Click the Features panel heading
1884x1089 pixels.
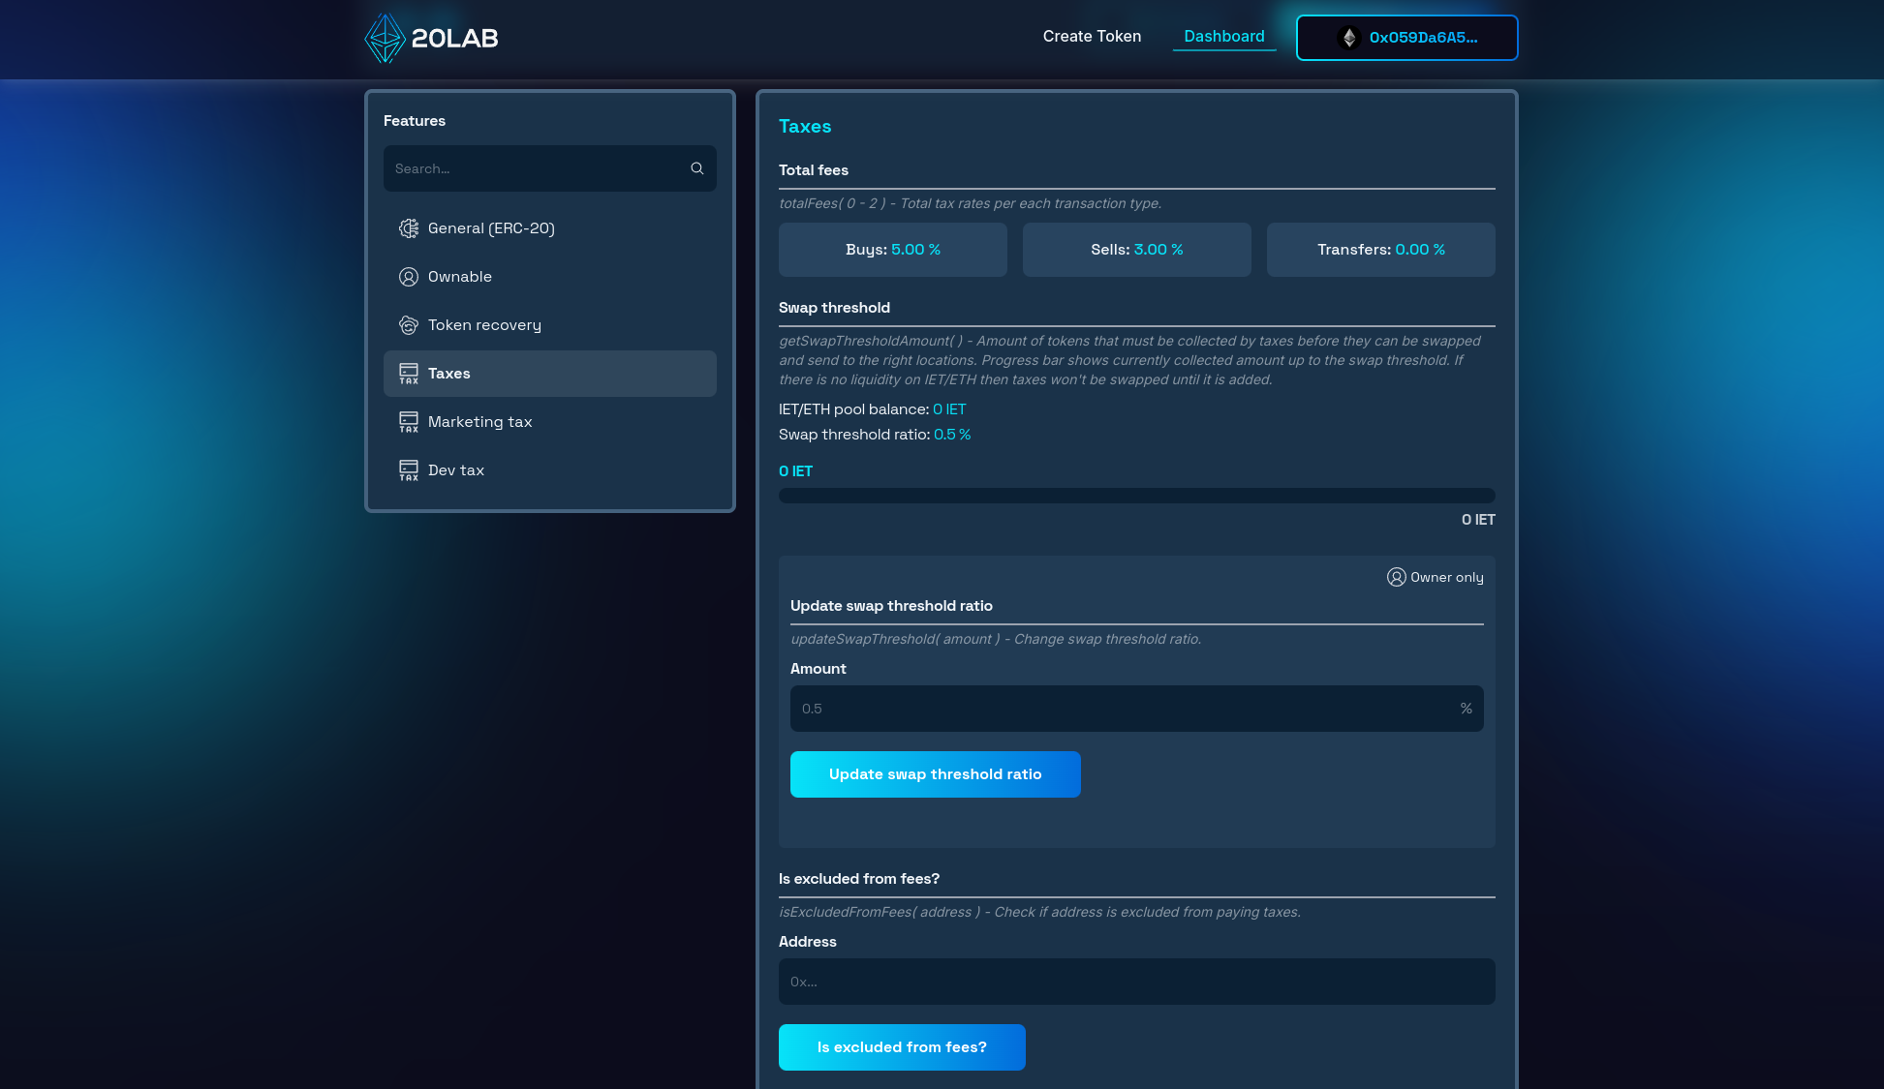415,121
